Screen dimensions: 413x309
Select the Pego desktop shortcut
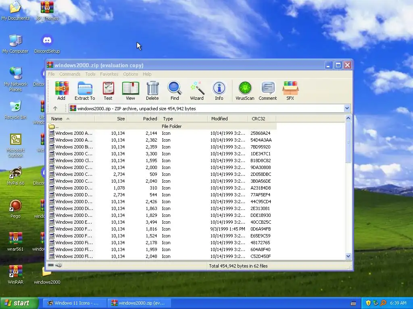[15, 209]
